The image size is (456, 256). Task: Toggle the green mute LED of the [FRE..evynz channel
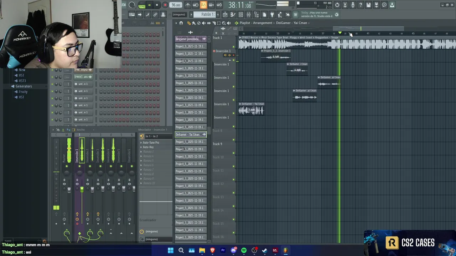[52, 70]
